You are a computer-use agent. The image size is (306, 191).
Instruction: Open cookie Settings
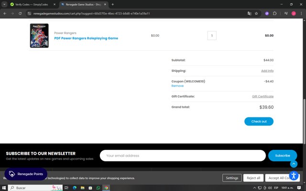pos(232,178)
